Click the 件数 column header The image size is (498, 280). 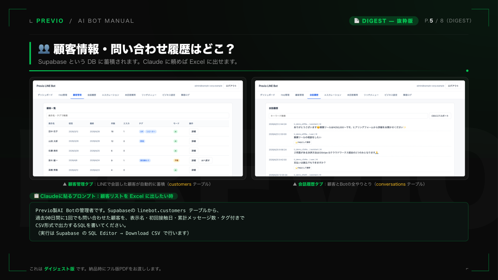click(x=113, y=124)
